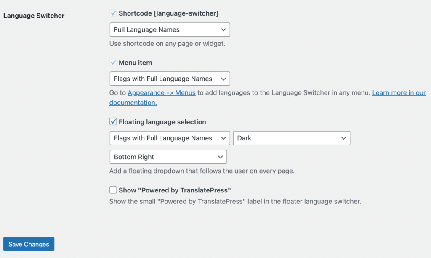Click the "Add a floating dropdown" description text
The width and height of the screenshot is (431, 258).
(x=202, y=171)
